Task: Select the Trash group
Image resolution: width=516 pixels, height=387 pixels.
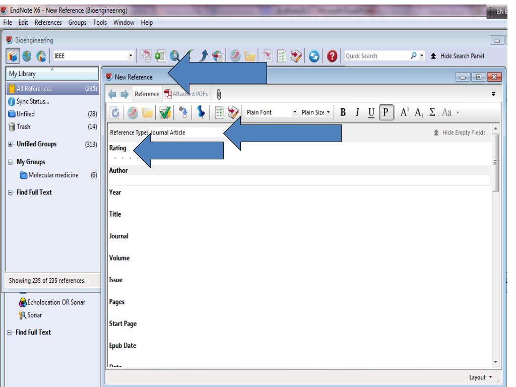Action: coord(52,126)
